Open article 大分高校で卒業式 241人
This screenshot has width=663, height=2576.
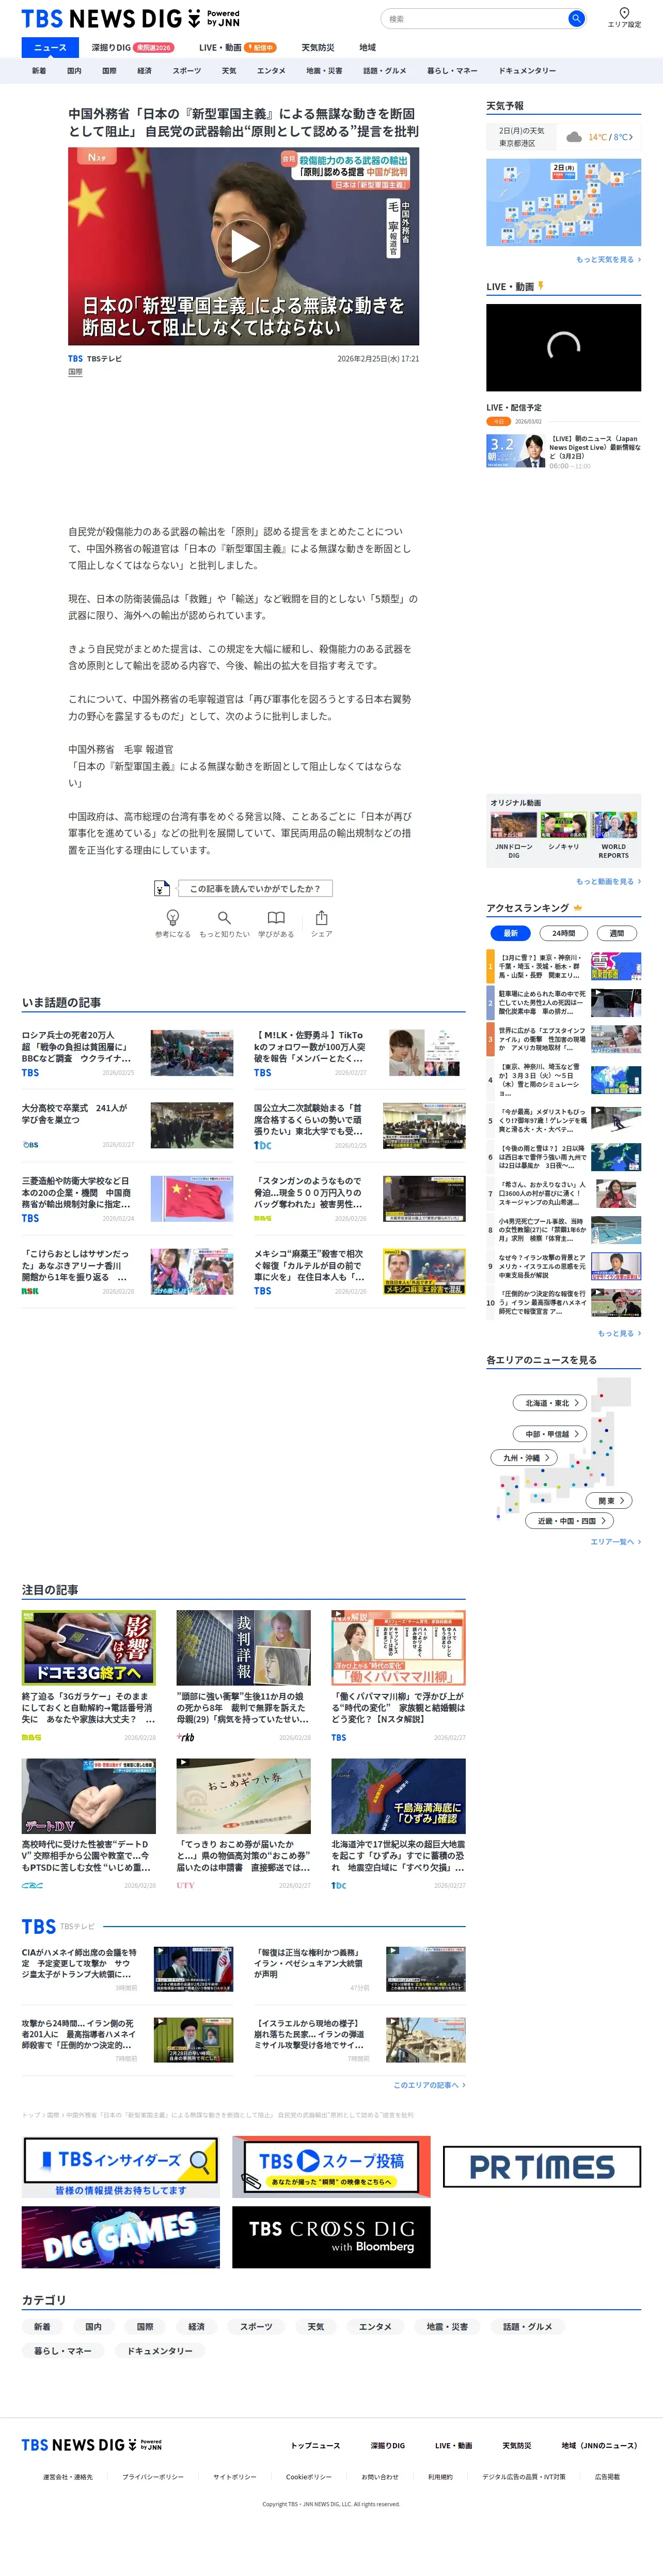pyautogui.click(x=127, y=1126)
